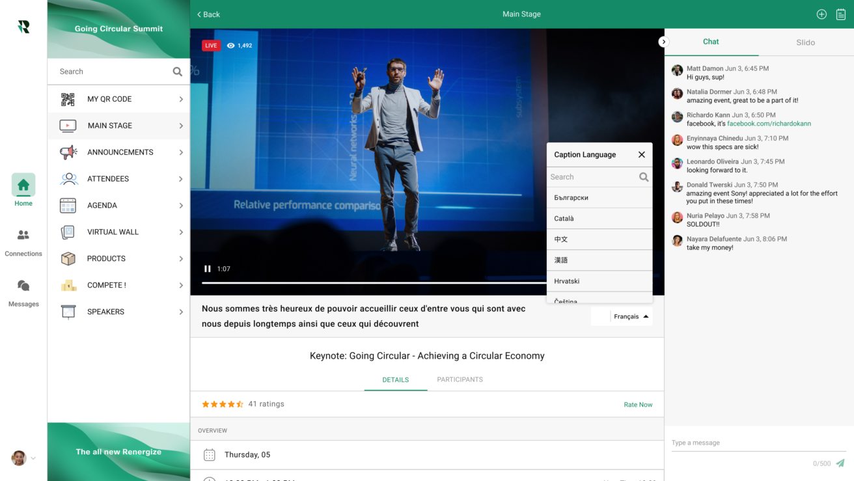Screen dimensions: 854x481
Task: Expand the VIRTUAL WALL chevron
Action: [181, 232]
